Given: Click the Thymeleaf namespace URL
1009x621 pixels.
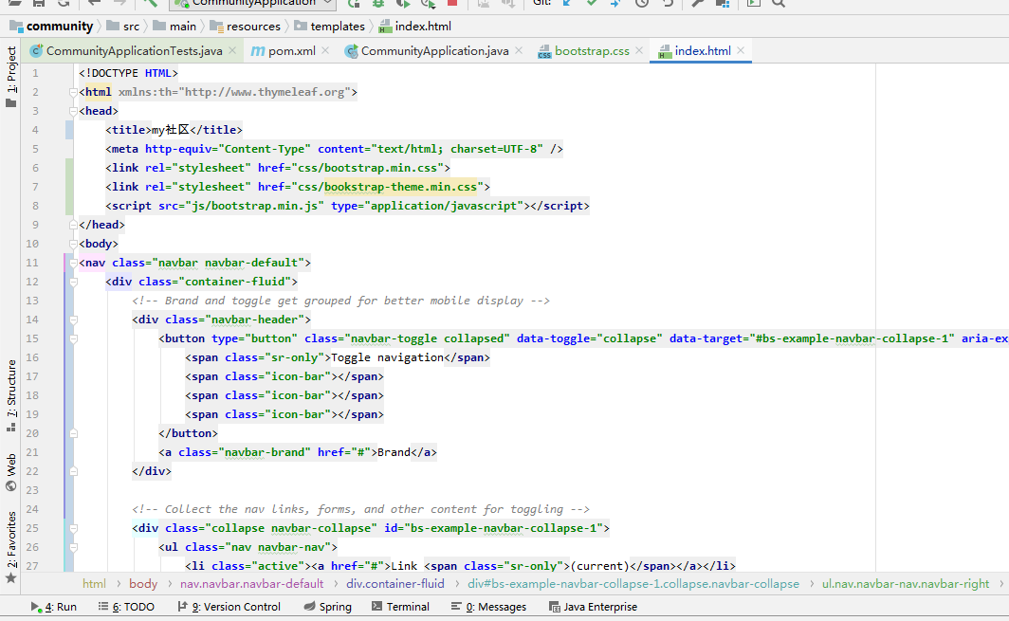Looking at the screenshot, I should [265, 92].
